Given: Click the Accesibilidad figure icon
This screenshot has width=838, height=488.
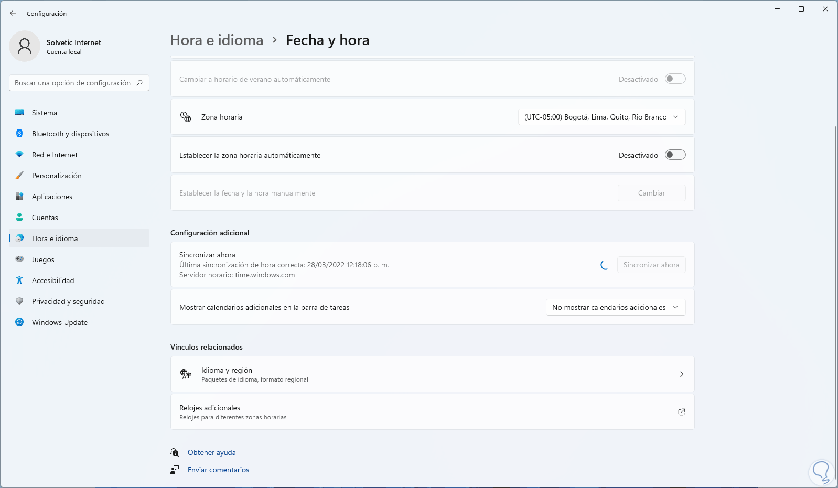Looking at the screenshot, I should pyautogui.click(x=19, y=280).
